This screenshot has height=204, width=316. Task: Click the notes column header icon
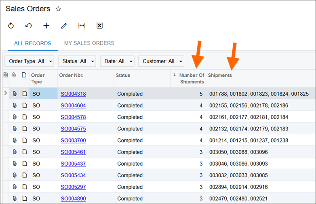pyautogui.click(x=24, y=75)
